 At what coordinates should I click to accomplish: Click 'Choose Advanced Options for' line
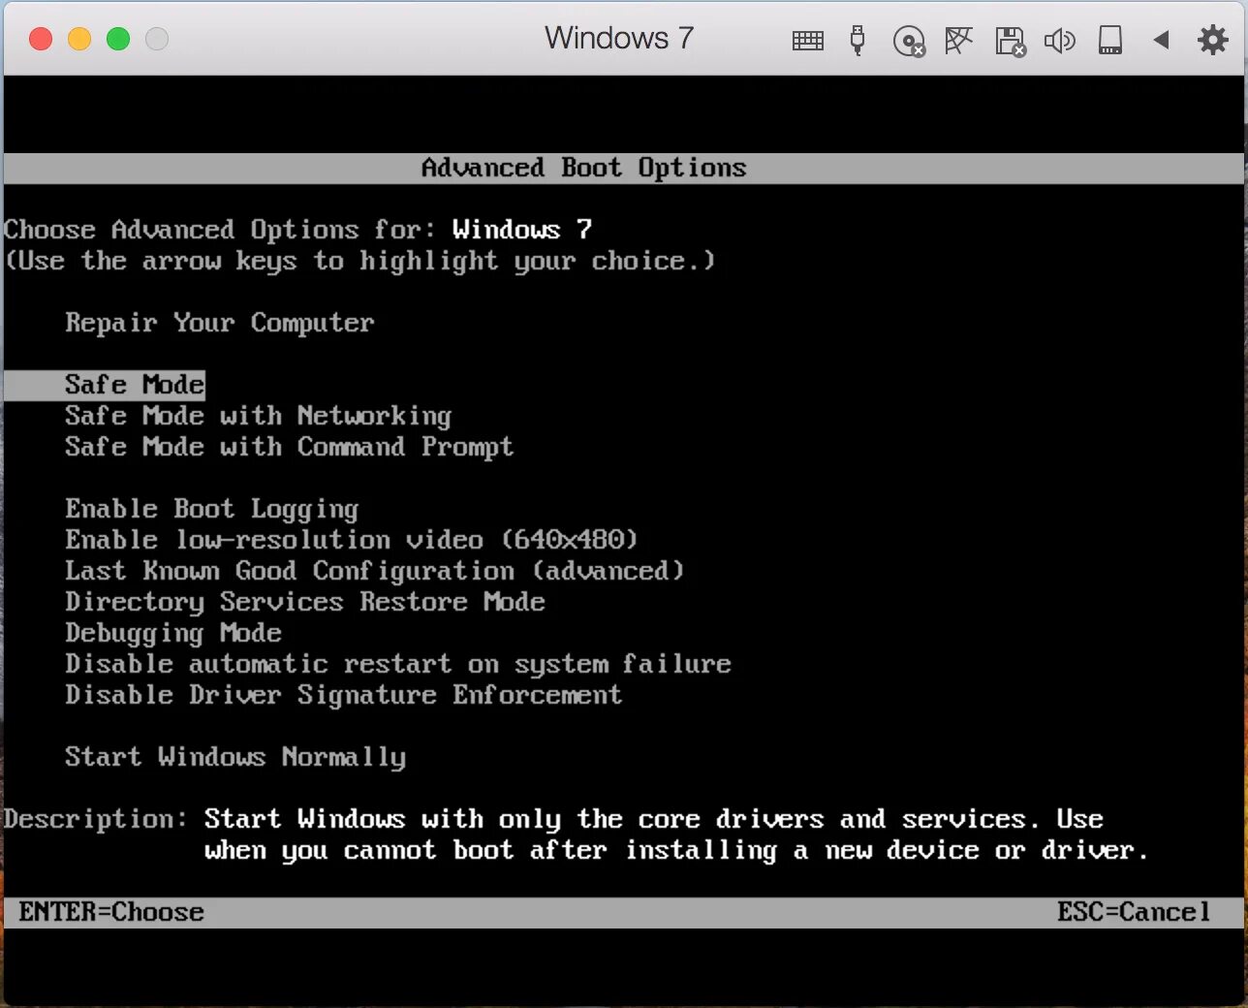coord(297,230)
